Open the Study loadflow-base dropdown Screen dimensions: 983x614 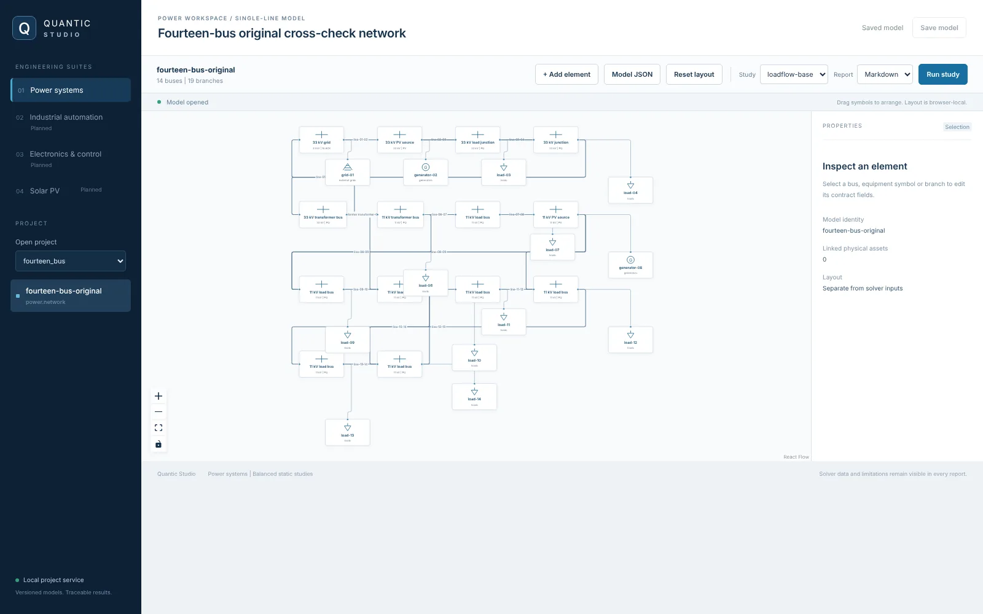[x=794, y=74]
